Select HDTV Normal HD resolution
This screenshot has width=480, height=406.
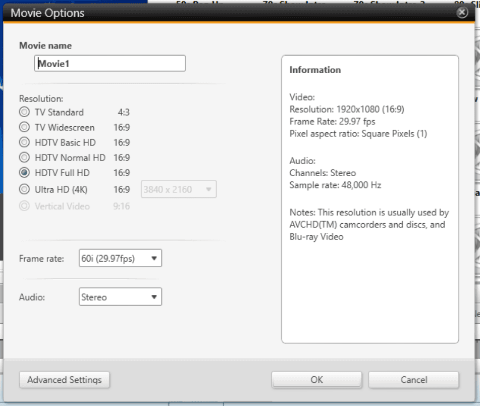click(25, 158)
